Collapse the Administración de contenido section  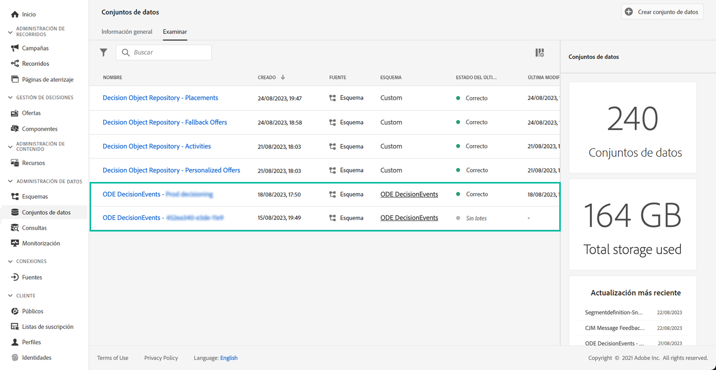coord(10,146)
